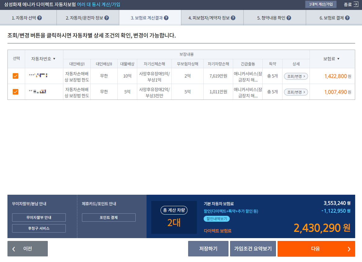Click 1,011만원 in 자기차량손해 column
The width and height of the screenshot is (362, 262).
[x=218, y=92]
